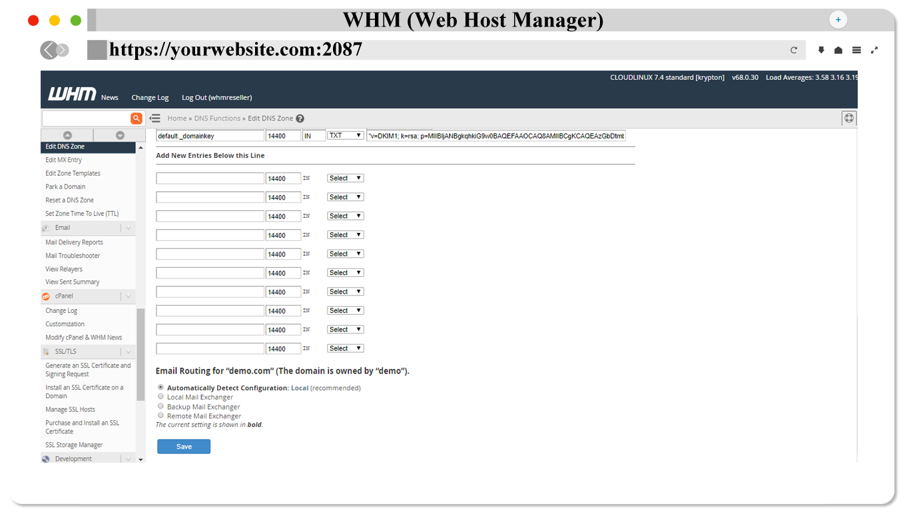Open the last new-entry Select type dropdown
The height and width of the screenshot is (512, 907).
tap(345, 348)
